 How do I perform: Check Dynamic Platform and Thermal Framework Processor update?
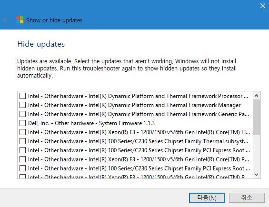click(x=23, y=96)
